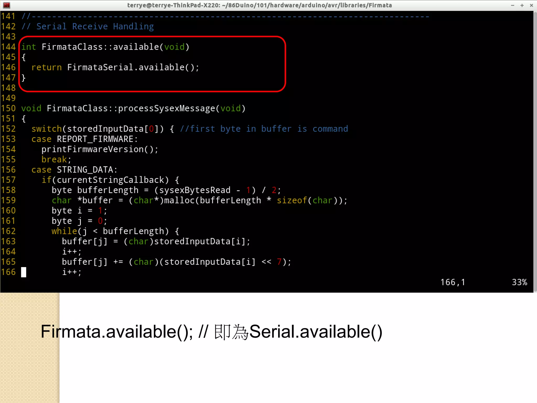The image size is (537, 403).
Task: Click line number 141
Action: point(8,16)
